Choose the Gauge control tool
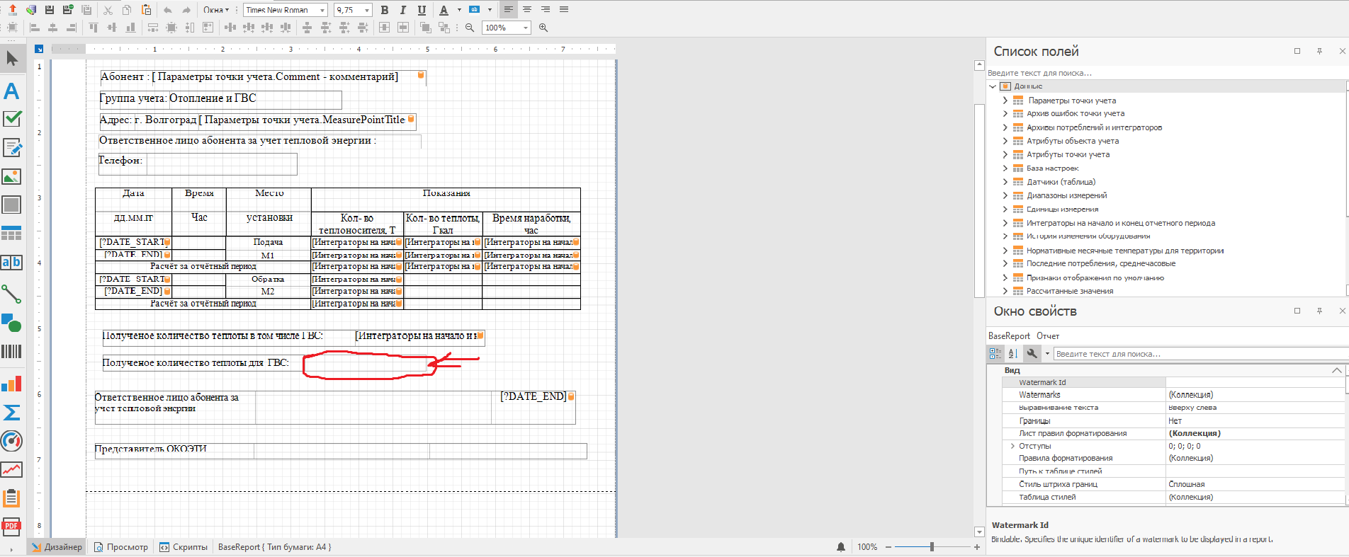Image resolution: width=1349 pixels, height=557 pixels. click(x=11, y=441)
